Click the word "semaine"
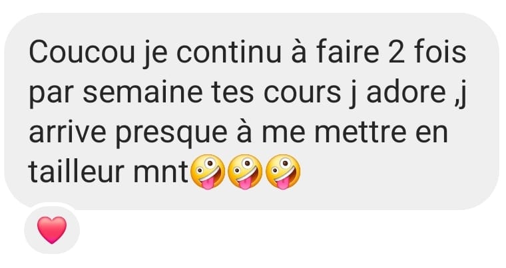This screenshot has width=506, height=268. coord(142,92)
